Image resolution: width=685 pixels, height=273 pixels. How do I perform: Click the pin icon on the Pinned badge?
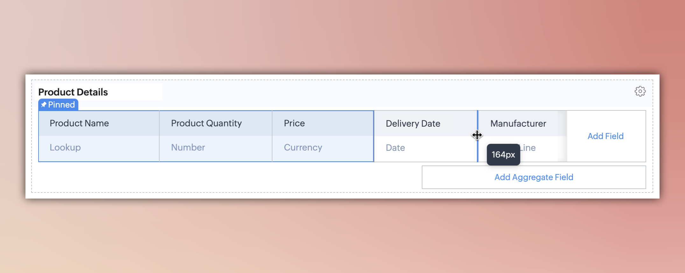coord(44,105)
